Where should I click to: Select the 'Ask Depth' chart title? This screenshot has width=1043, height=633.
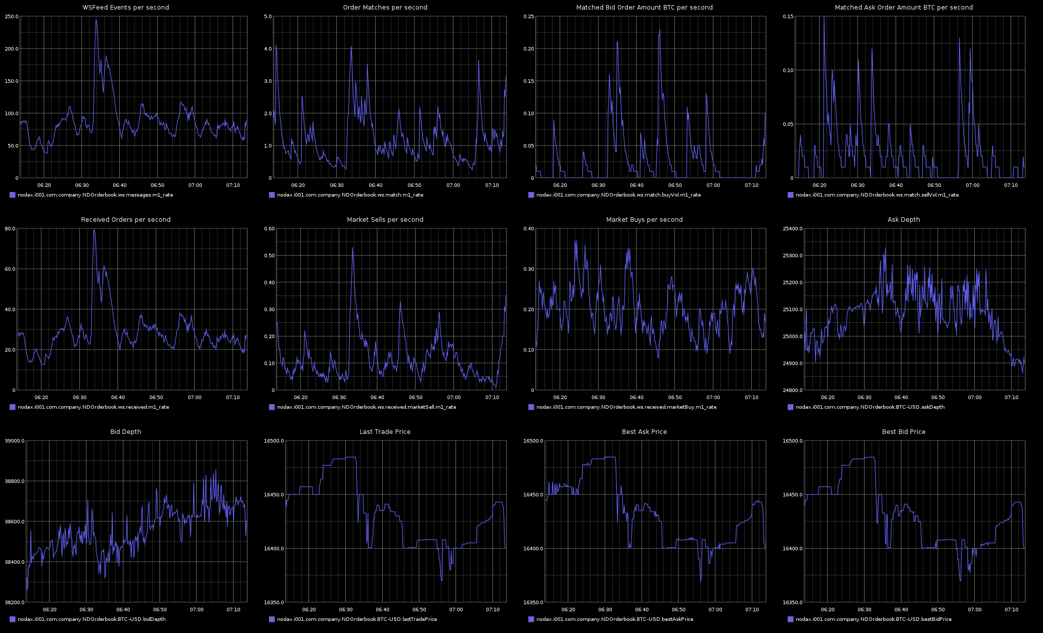(904, 220)
